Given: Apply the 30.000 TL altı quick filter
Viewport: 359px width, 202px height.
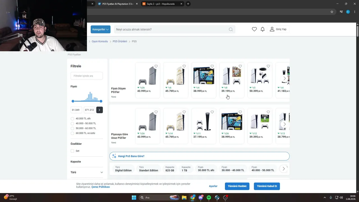Looking at the screenshot, I should click(206, 169).
